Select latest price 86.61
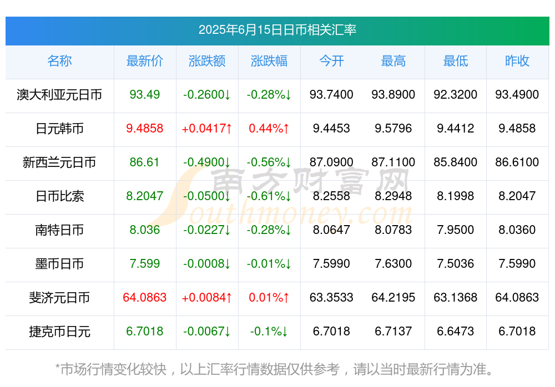 coord(145,162)
